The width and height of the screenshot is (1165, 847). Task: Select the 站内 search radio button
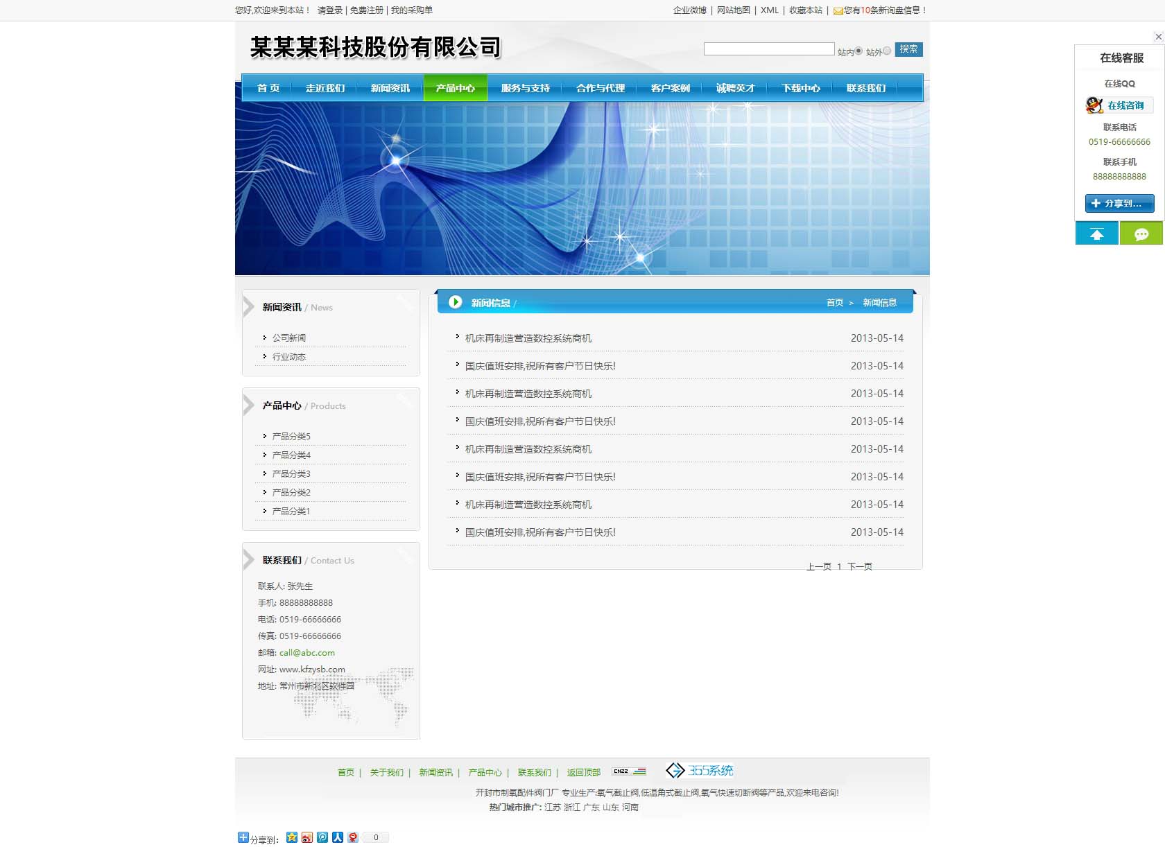point(858,51)
